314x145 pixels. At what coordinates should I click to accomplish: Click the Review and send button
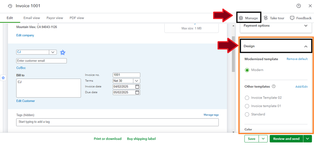(287, 139)
